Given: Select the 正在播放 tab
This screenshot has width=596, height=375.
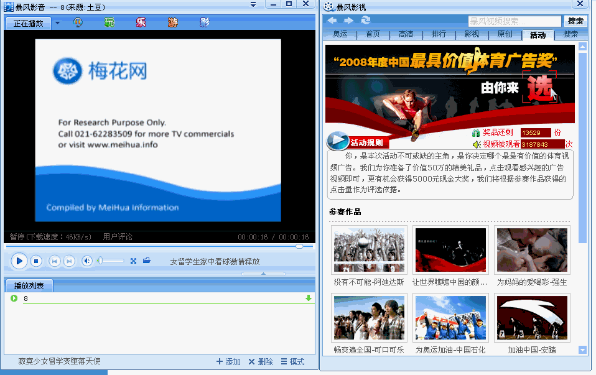Looking at the screenshot, I should click(x=28, y=24).
